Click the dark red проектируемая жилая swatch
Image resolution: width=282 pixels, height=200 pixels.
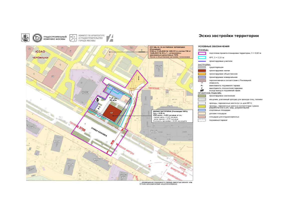(202, 71)
